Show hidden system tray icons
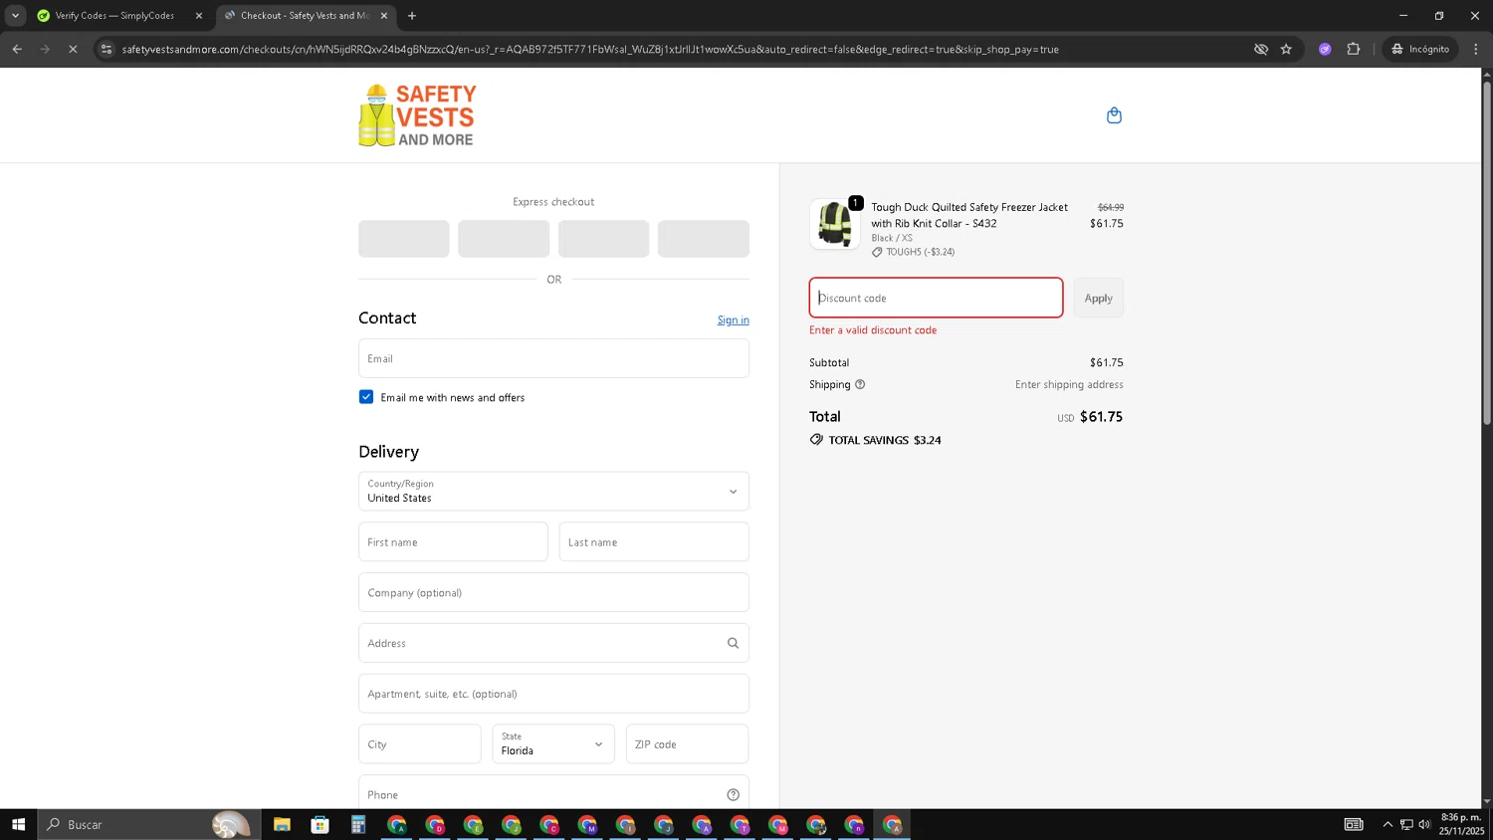The image size is (1493, 840). click(1387, 824)
